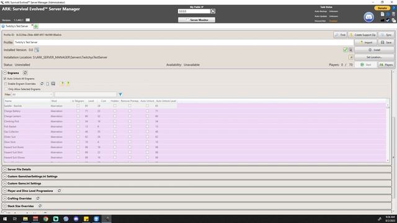Click the Profile name input field
The height and width of the screenshot is (223, 397).
(184, 43)
